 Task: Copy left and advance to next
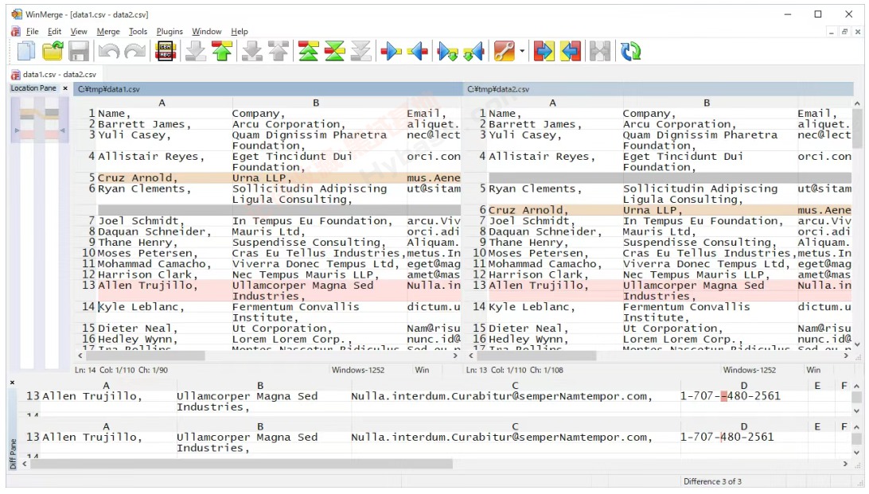tap(473, 52)
